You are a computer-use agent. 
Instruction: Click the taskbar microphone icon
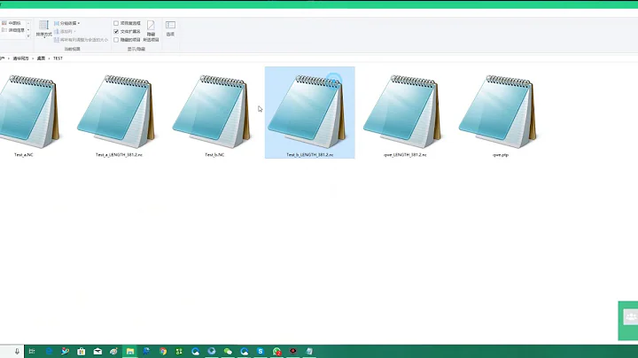[x=17, y=351]
